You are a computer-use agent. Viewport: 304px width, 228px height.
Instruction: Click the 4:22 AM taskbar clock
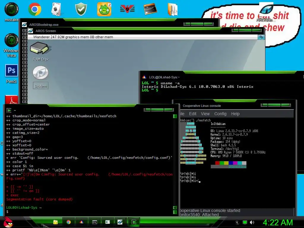(278, 223)
